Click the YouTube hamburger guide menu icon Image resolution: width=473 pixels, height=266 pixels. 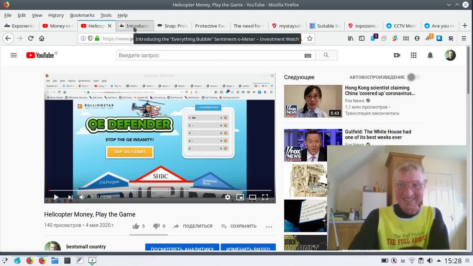(x=14, y=55)
